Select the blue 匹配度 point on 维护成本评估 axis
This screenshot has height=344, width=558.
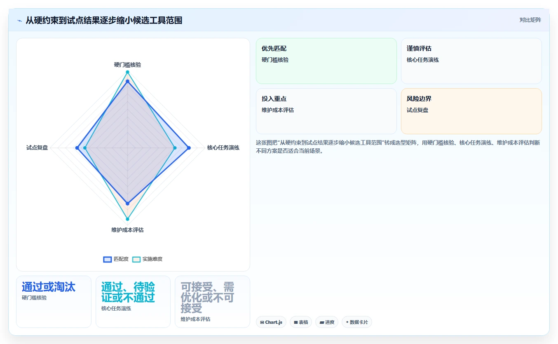[127, 204]
